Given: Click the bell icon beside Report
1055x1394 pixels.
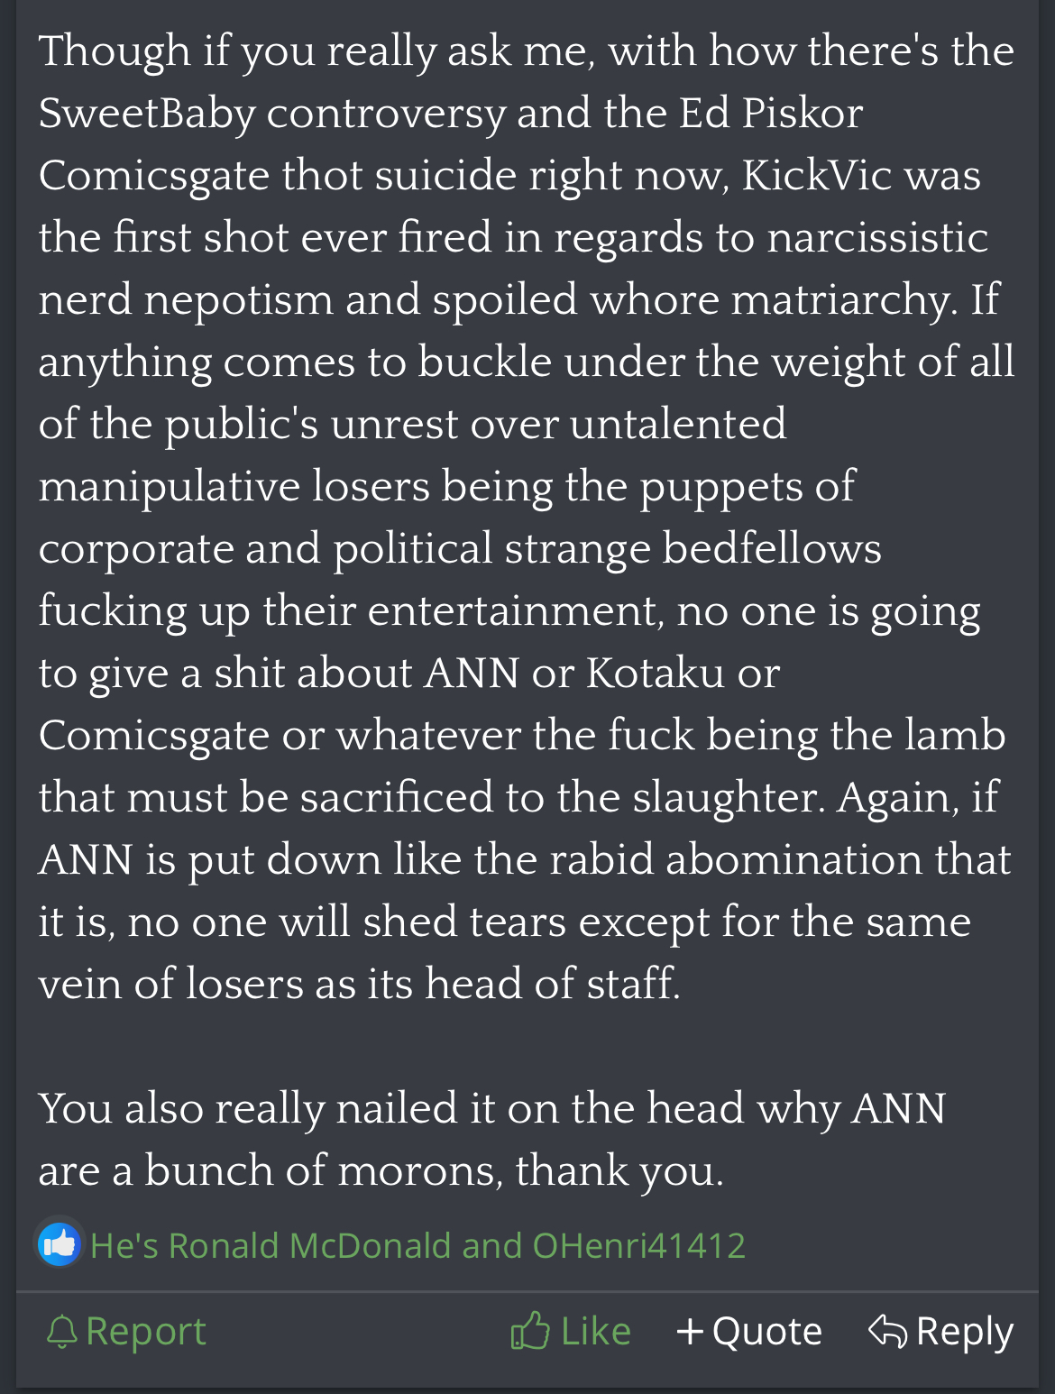Looking at the screenshot, I should (x=61, y=1332).
